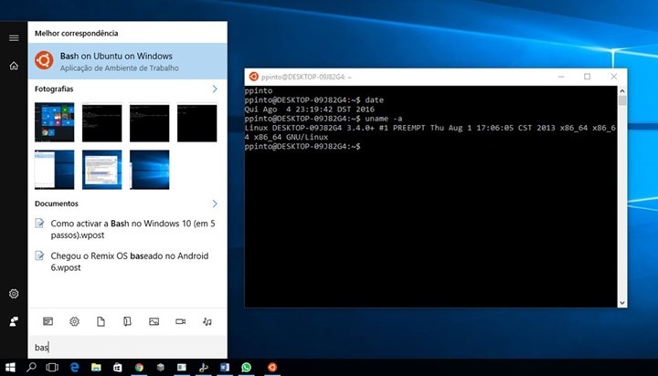Filter search results by Music
658x376 pixels.
207,321
